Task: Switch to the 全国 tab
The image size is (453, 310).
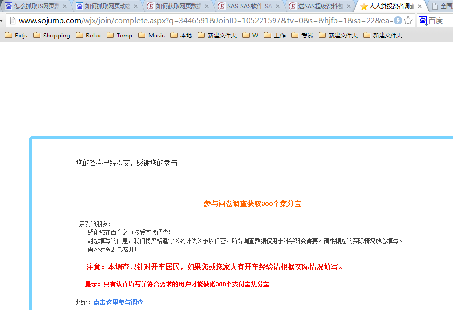Action: 442,6
